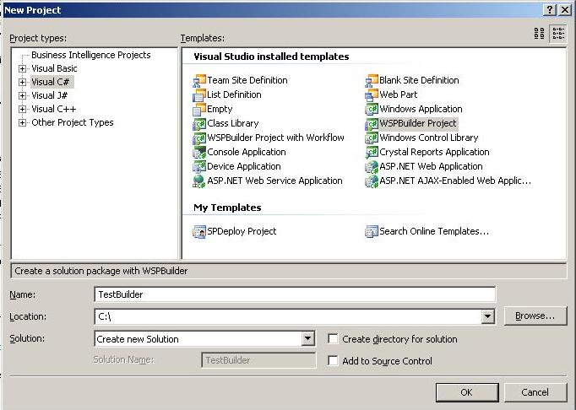Open the Solution dropdown list
The image size is (576, 410).
click(307, 339)
